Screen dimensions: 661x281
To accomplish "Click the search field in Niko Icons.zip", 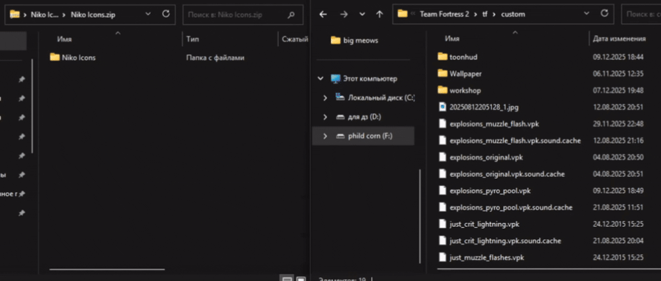I will coord(231,13).
